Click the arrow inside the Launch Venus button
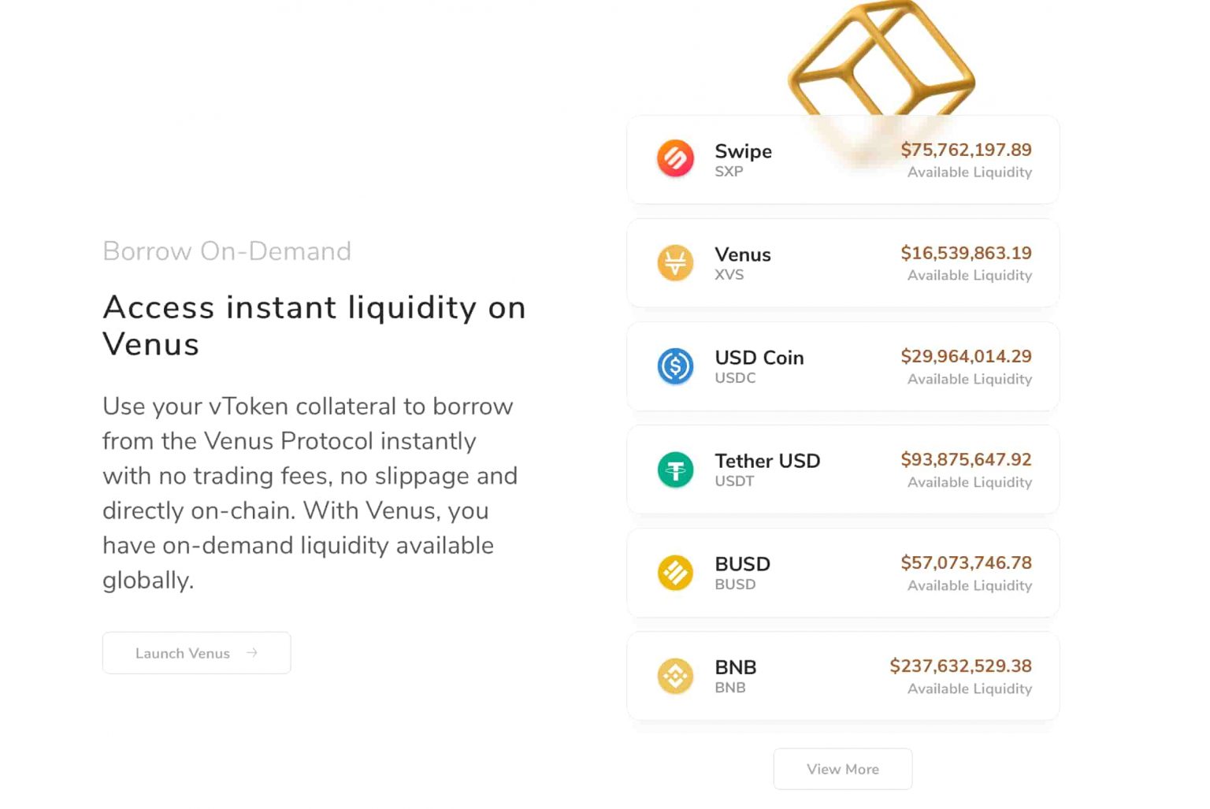This screenshot has height=809, width=1210. click(x=252, y=652)
